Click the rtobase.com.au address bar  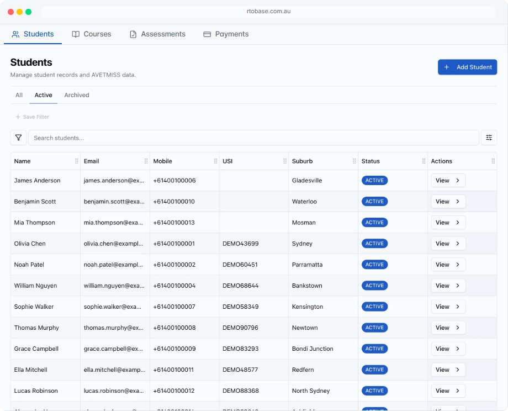pyautogui.click(x=268, y=12)
